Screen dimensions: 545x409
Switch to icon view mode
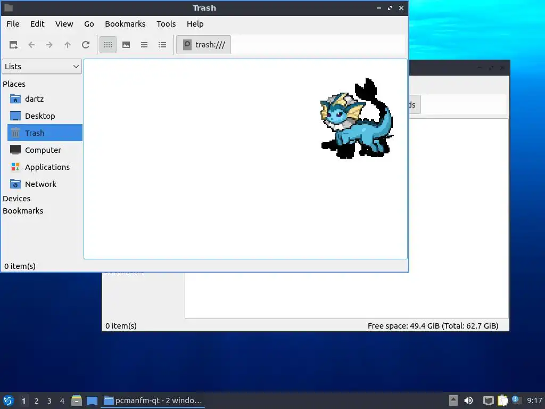108,45
